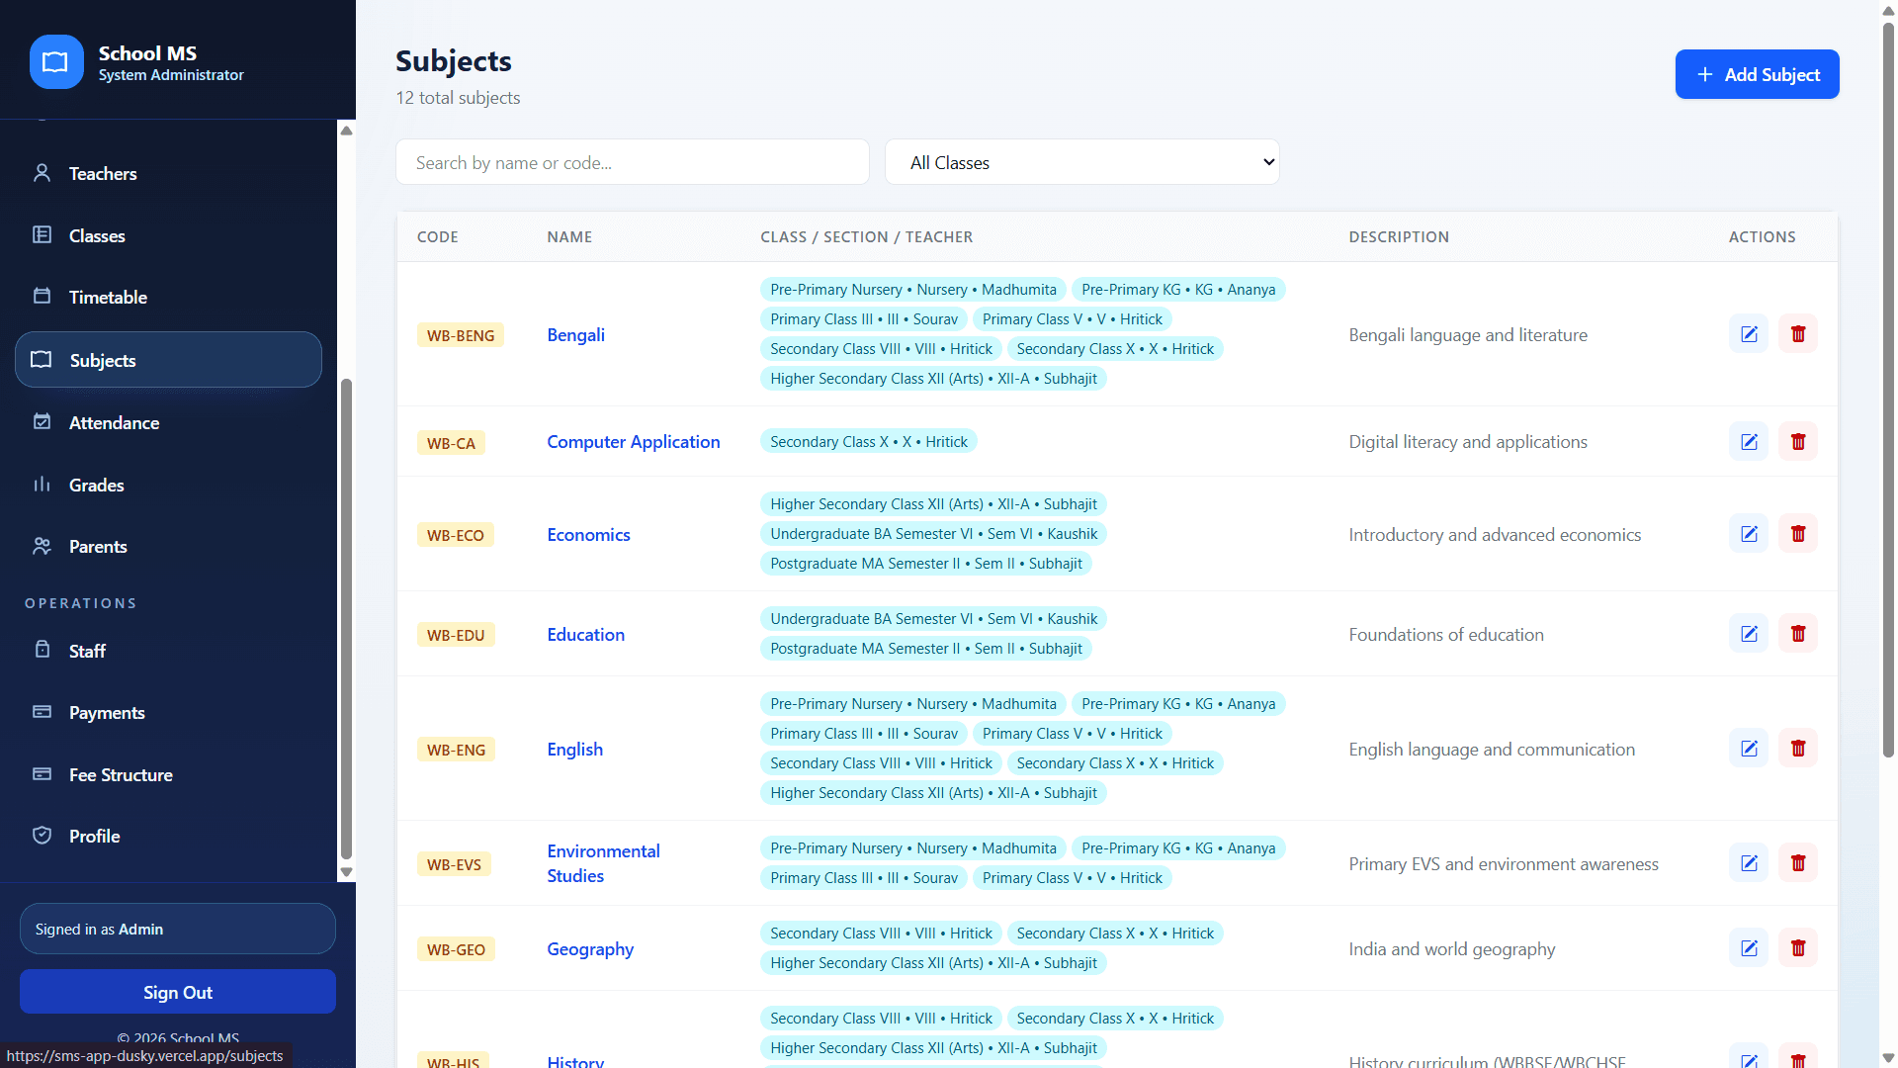Delete the Education subject
Screen dimensions: 1898x1068
1798,634
